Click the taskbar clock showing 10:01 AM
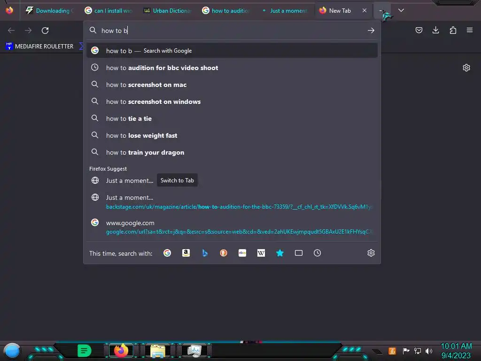Screen dimensions: 481x361 point(456,351)
